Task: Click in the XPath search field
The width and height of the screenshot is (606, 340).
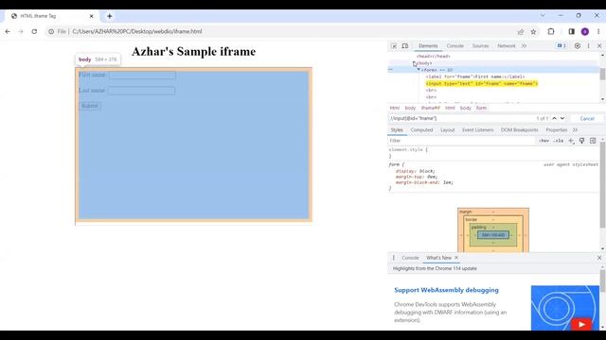Action: (460, 118)
